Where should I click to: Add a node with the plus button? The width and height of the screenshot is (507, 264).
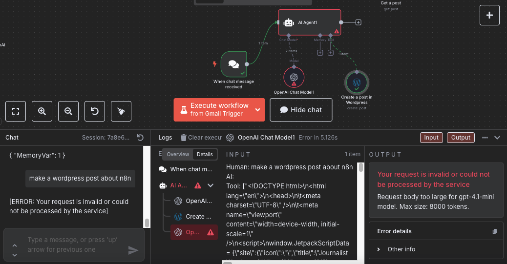coord(489,15)
